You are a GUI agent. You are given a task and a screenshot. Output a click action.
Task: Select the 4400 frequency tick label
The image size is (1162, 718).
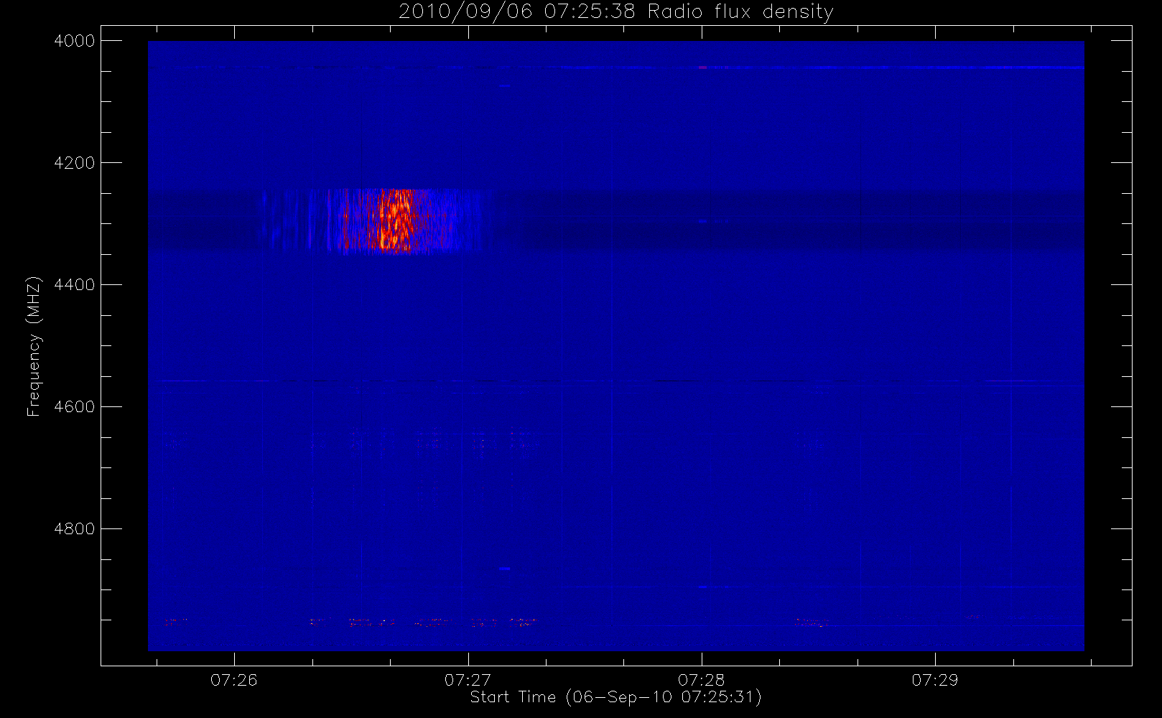click(75, 285)
